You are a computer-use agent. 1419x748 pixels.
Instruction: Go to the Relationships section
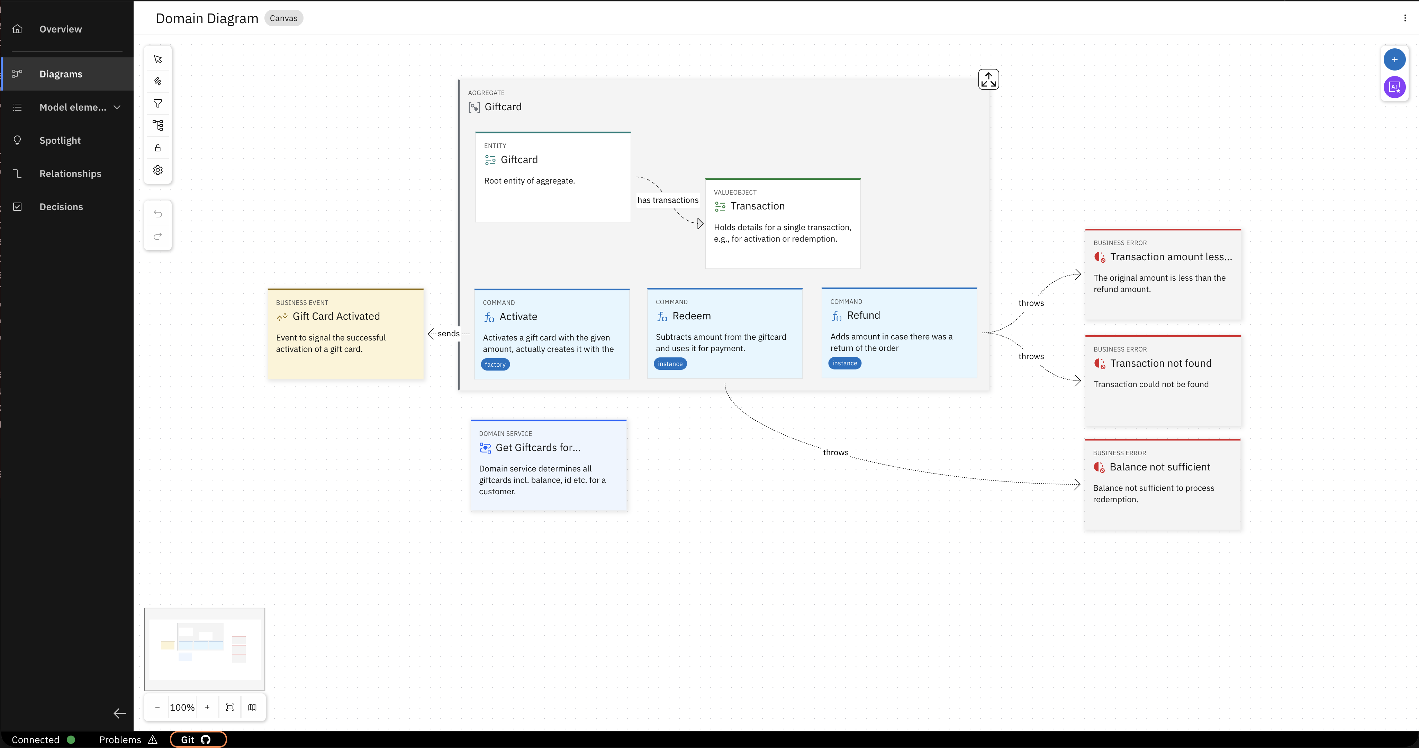(70, 174)
